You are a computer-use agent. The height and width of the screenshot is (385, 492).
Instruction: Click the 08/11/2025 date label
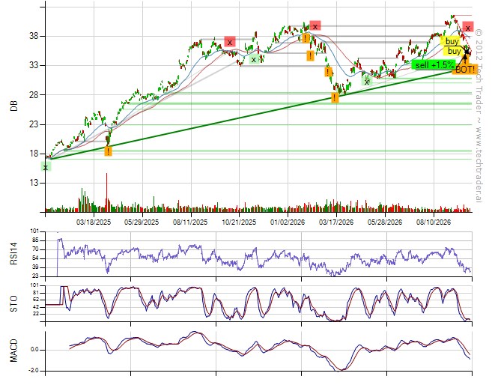pos(190,222)
